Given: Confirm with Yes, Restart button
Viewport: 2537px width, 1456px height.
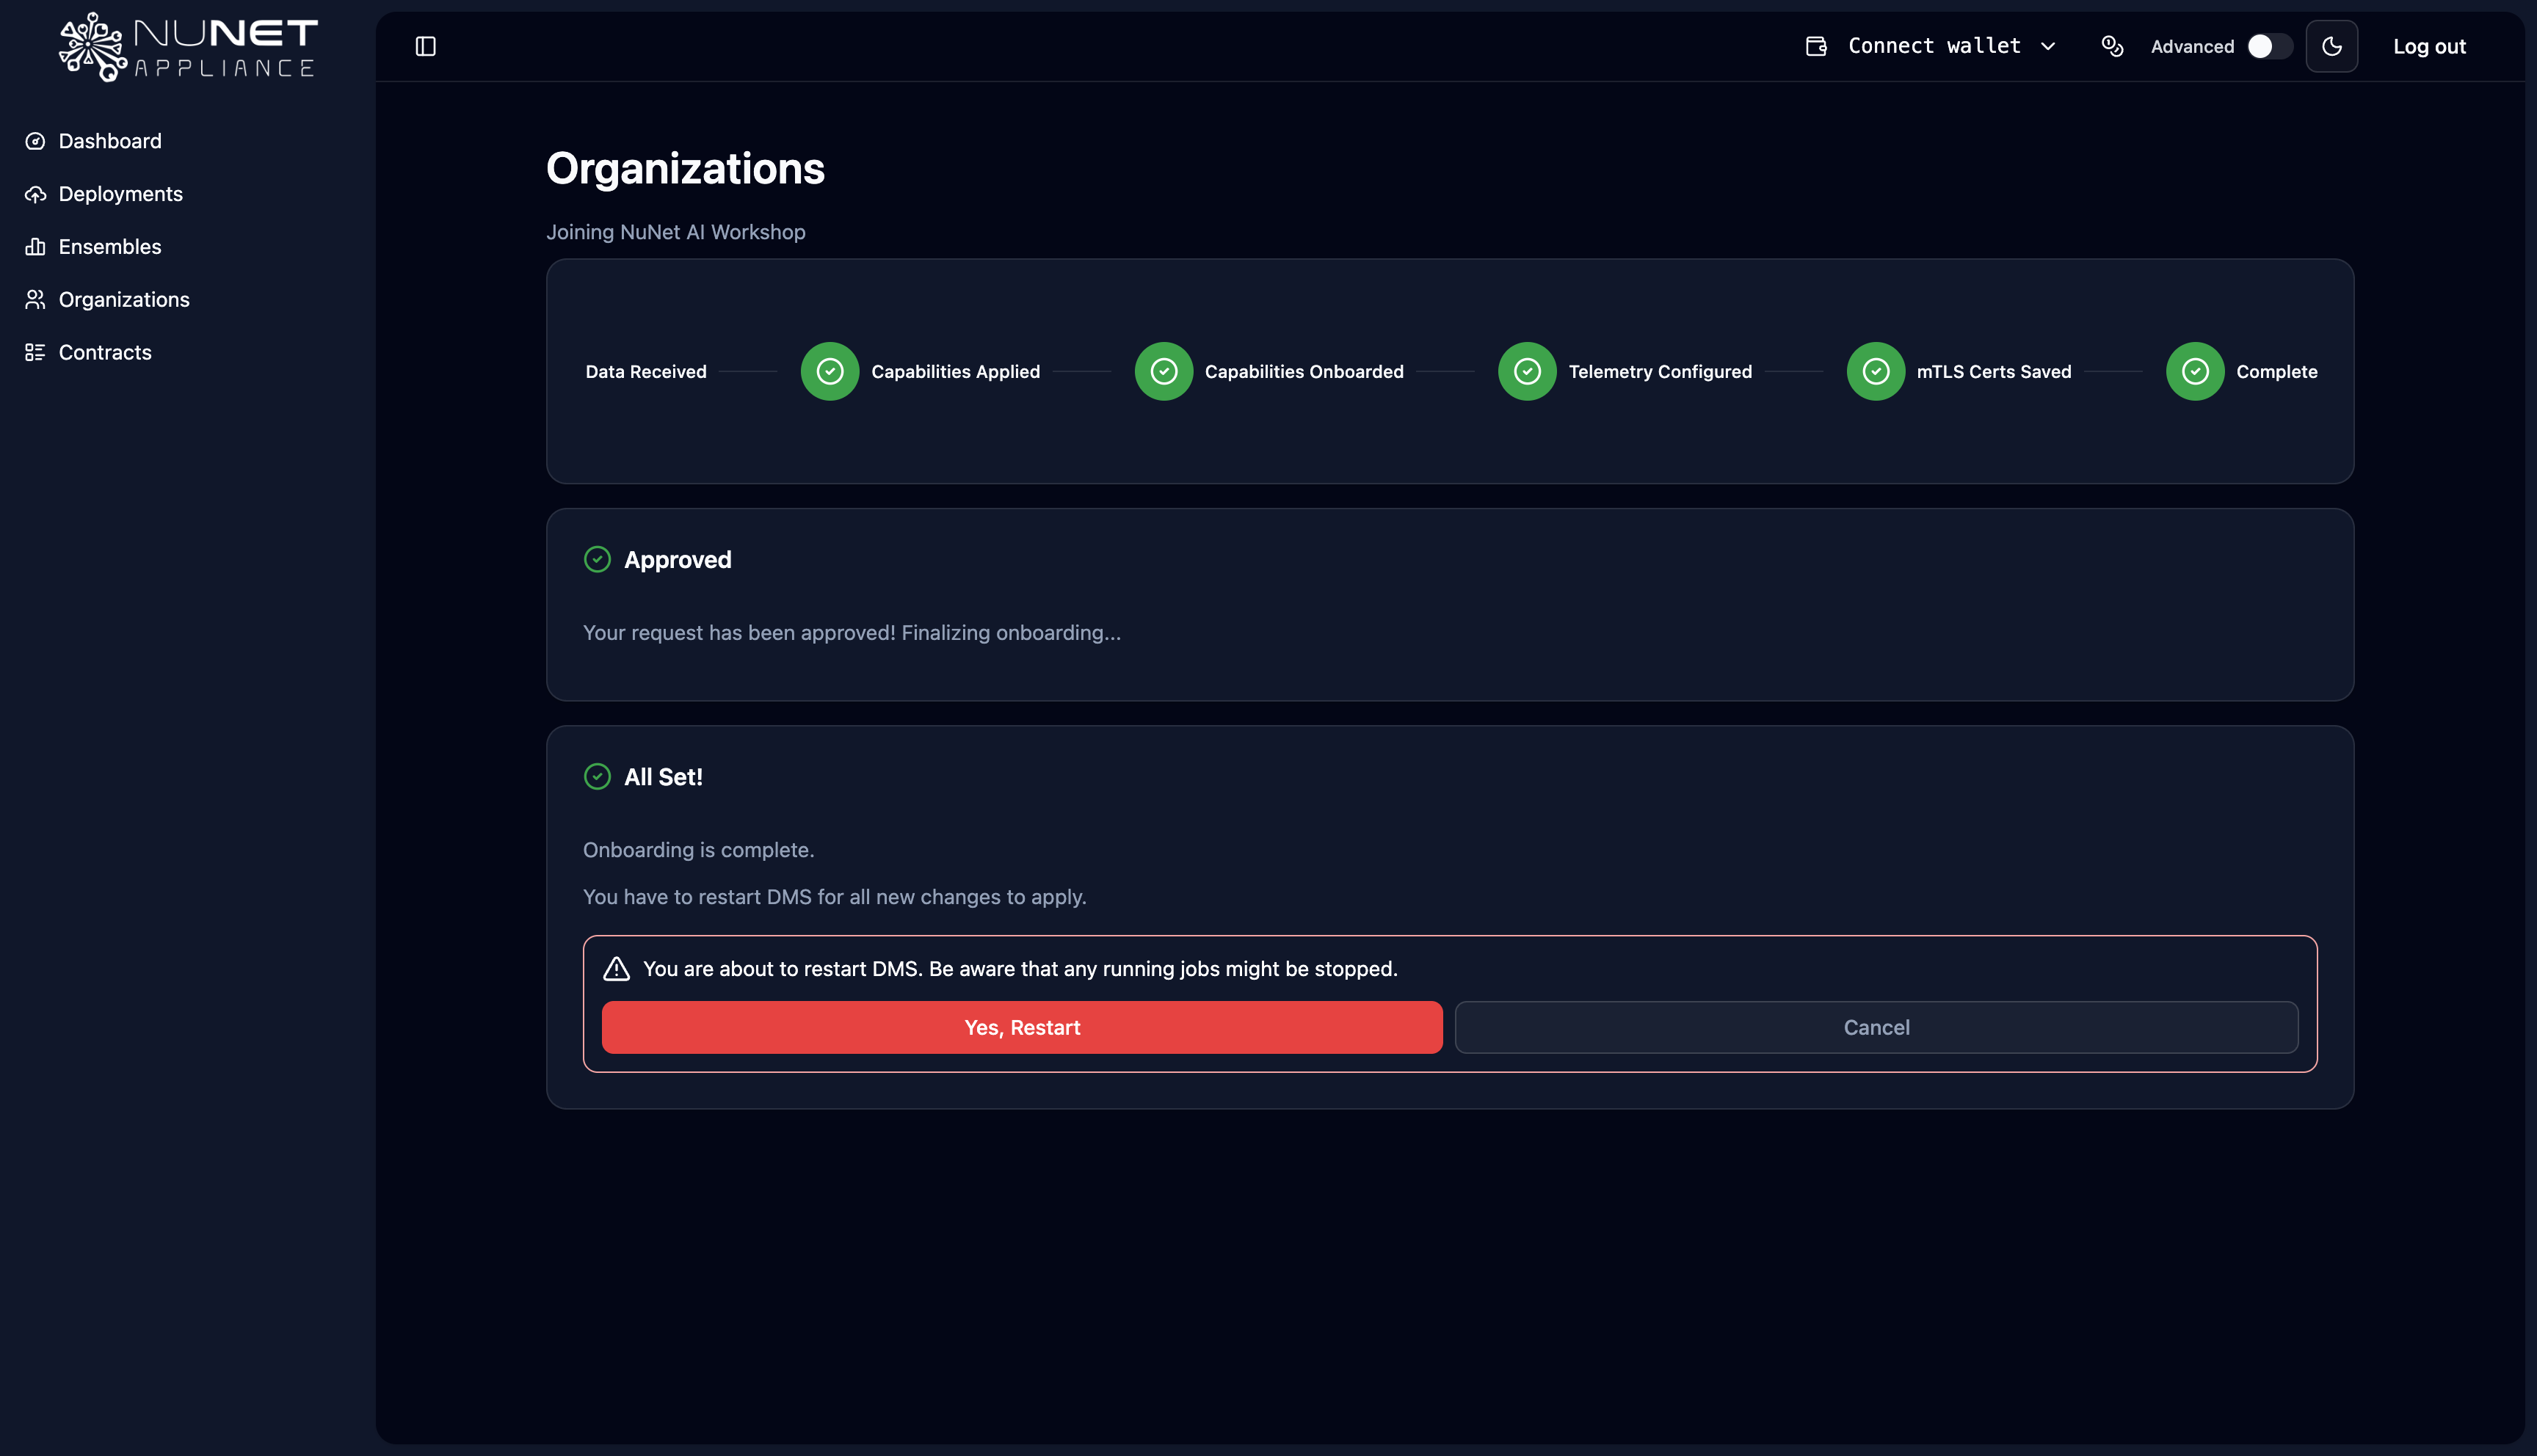Looking at the screenshot, I should (1021, 1027).
